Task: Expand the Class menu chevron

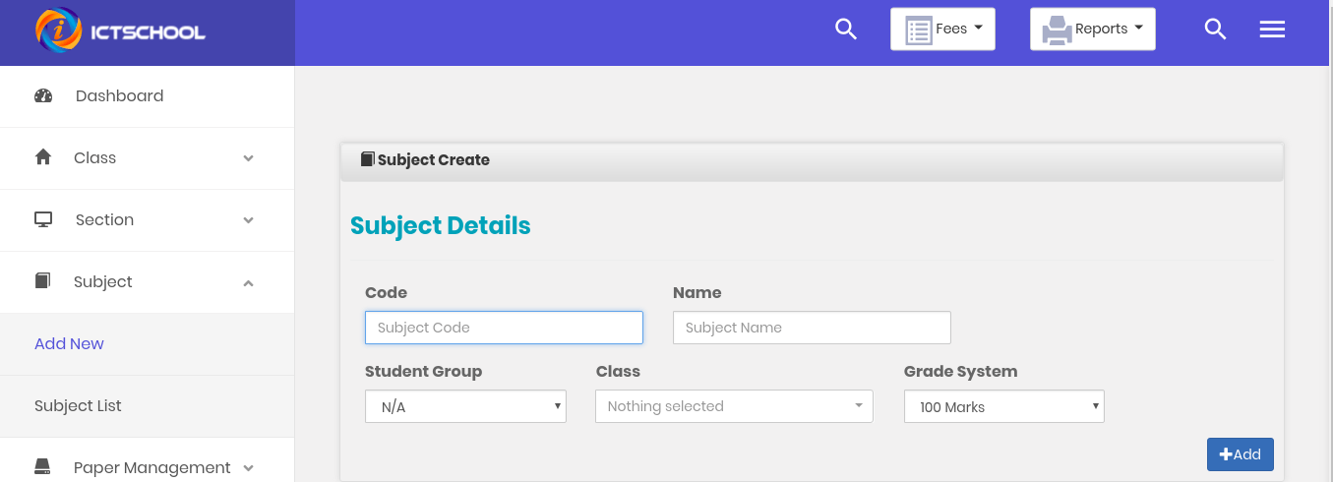Action: [x=248, y=158]
